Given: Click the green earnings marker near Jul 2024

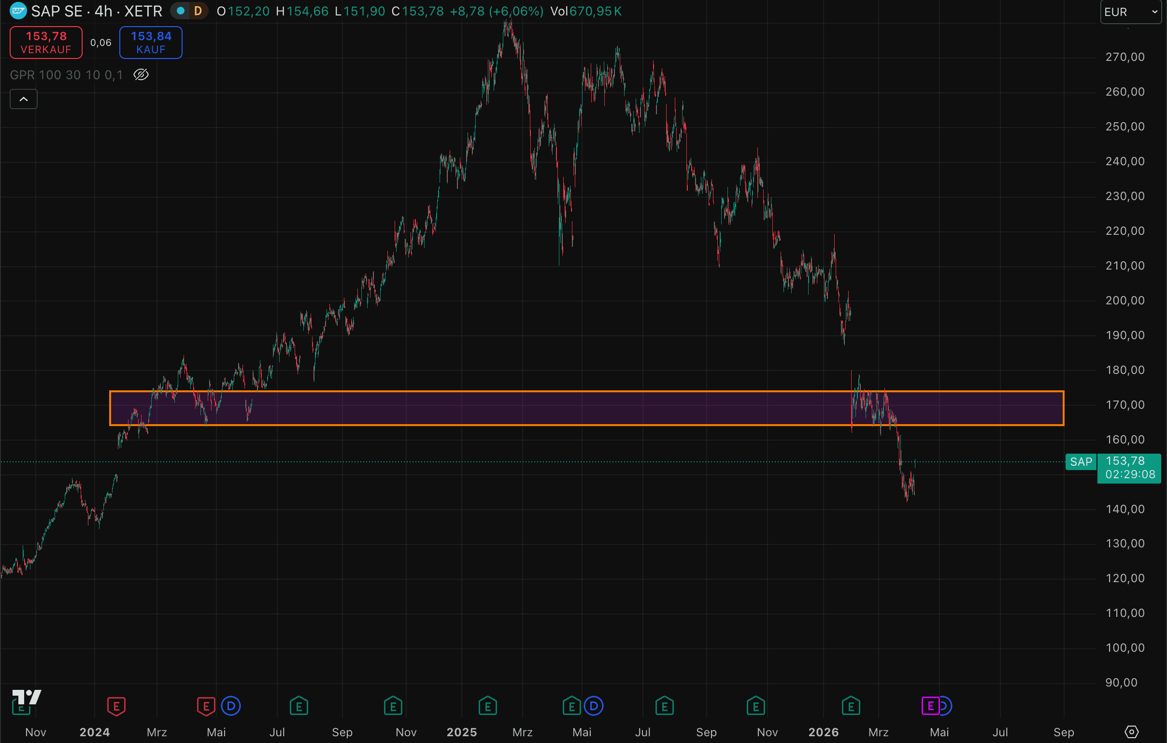Looking at the screenshot, I should (299, 706).
